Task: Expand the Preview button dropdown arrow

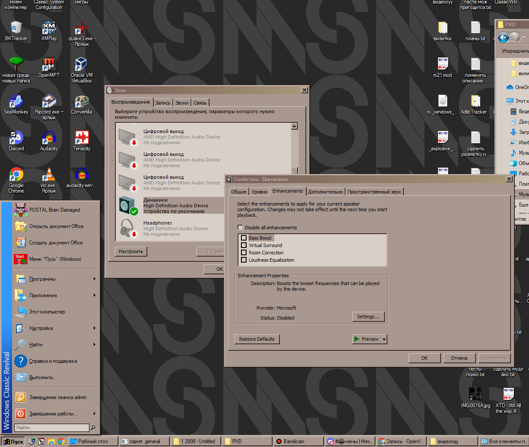Action: 384,339
